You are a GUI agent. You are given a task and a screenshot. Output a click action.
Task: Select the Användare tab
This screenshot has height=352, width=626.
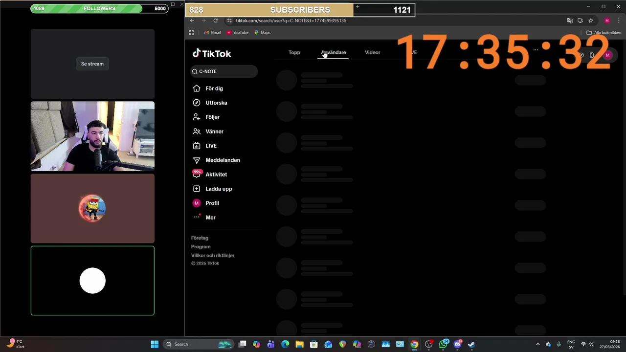click(334, 52)
